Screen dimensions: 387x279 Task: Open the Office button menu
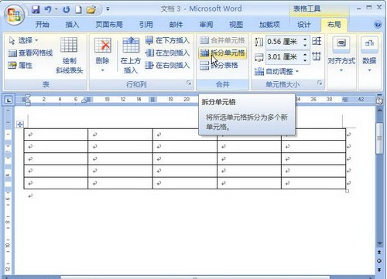(14, 15)
